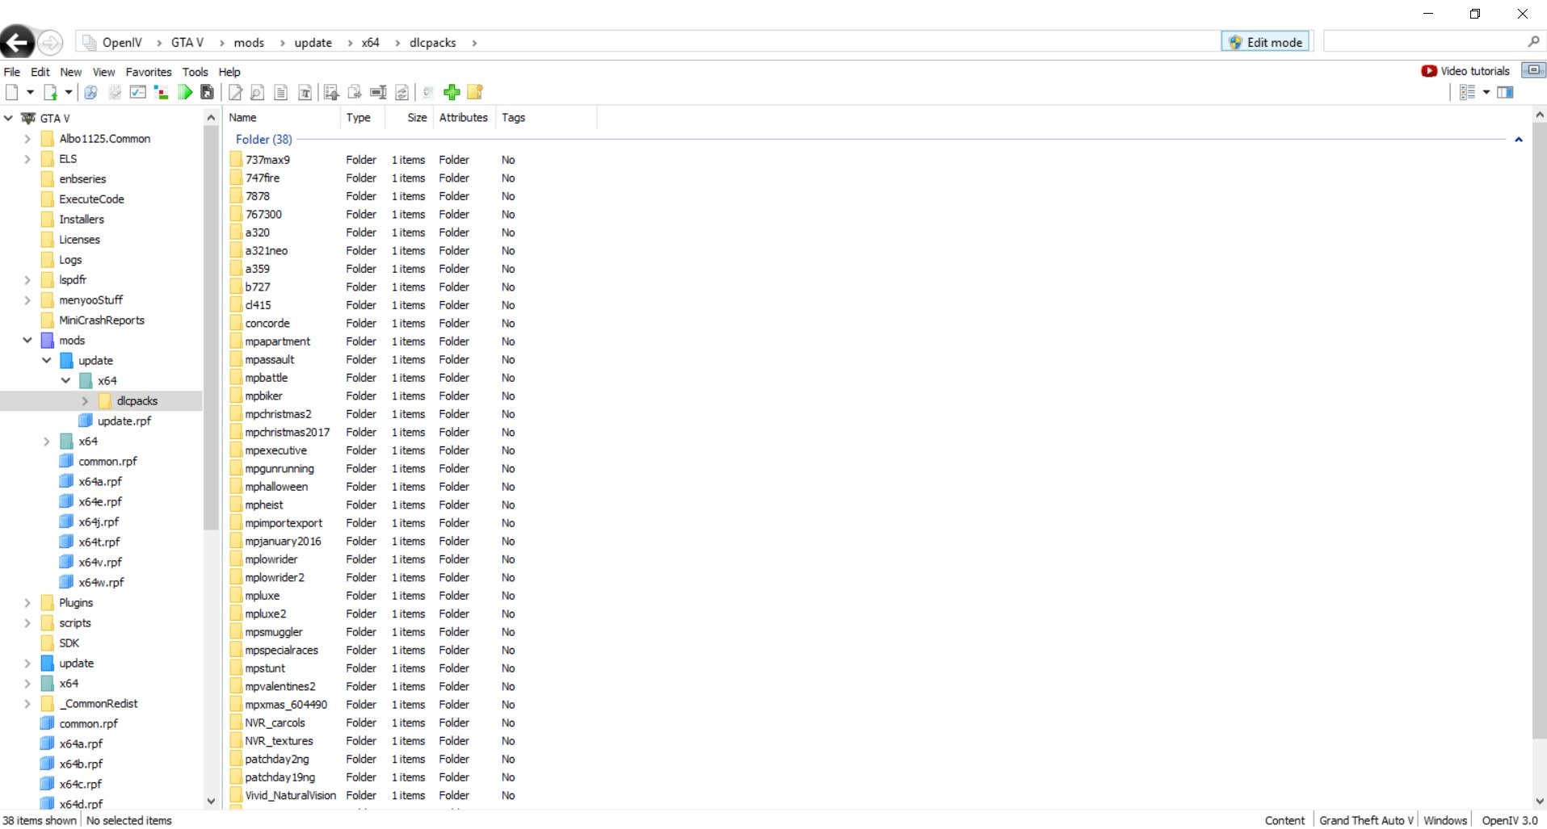Click the OpenIV breadcrumb segment
Image resolution: width=1547 pixels, height=829 pixels.
point(122,43)
